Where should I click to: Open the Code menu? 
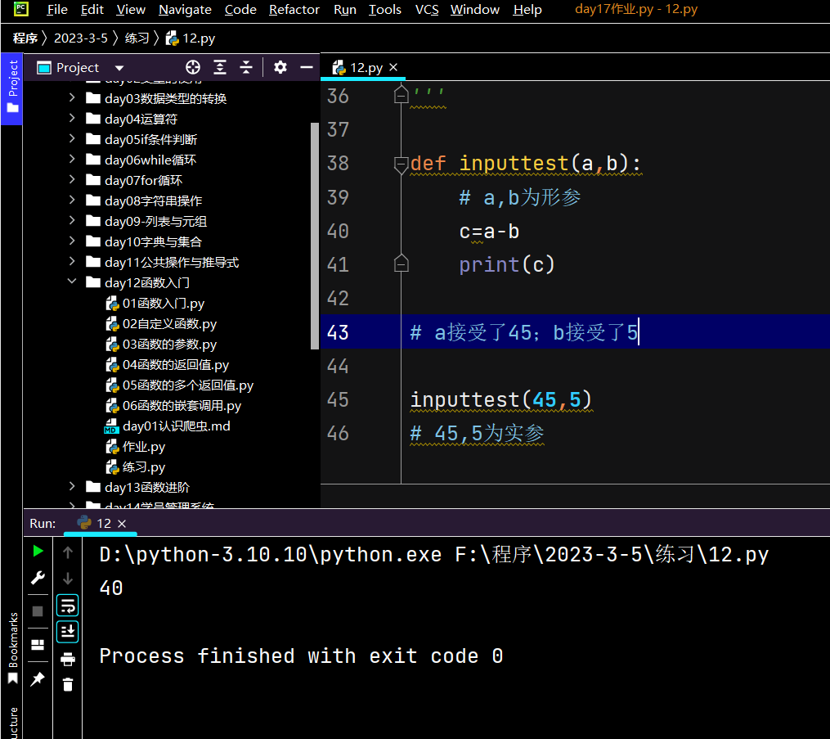[x=240, y=10]
